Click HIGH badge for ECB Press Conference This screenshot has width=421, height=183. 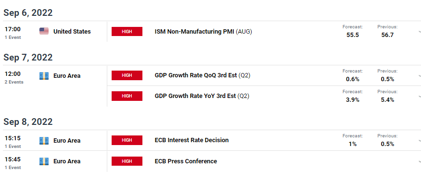[127, 161]
